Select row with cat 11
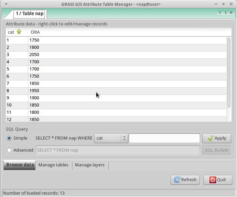Viewport: 237px width, 197px height. [116, 112]
